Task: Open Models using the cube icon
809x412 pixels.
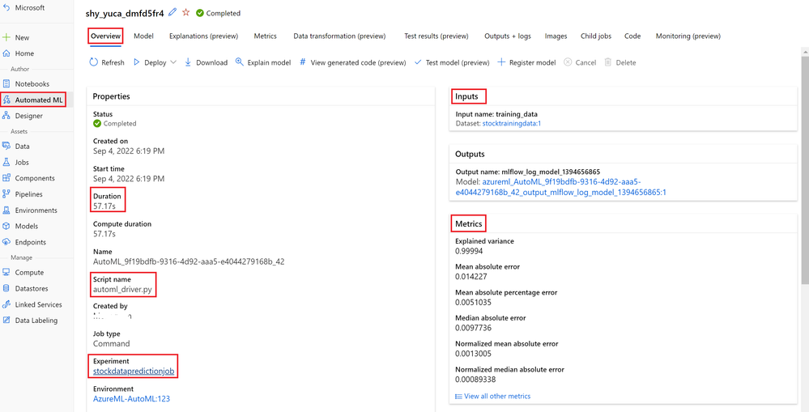Action: coord(6,227)
